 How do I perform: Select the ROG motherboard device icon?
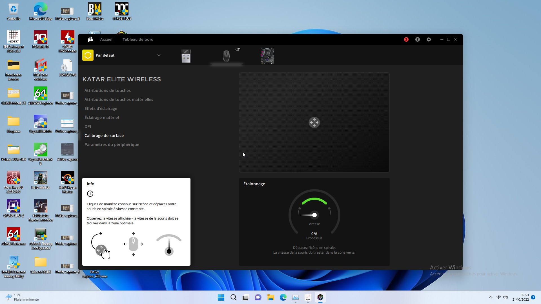click(x=267, y=56)
